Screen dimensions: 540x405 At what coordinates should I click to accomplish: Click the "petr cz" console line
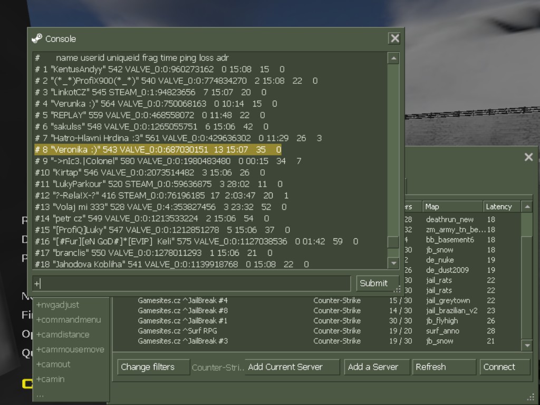[x=152, y=218]
